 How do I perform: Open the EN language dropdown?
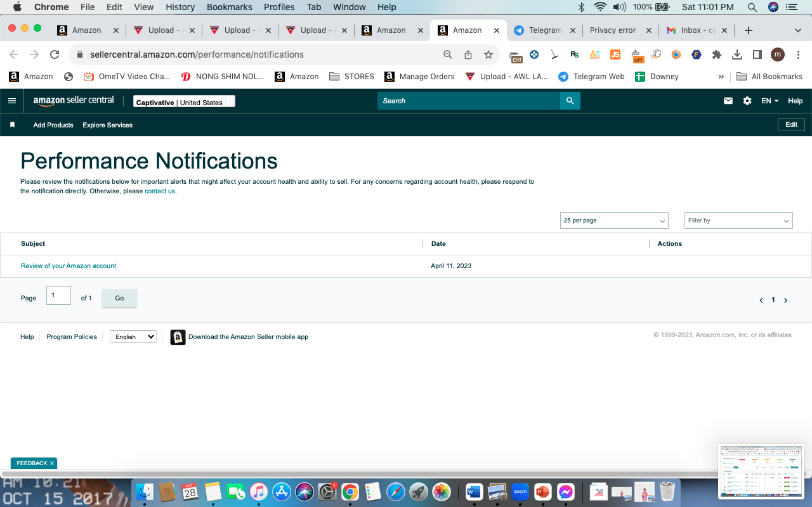(x=769, y=101)
